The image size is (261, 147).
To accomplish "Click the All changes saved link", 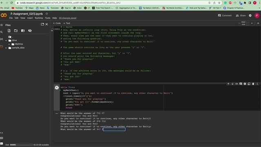I will click(68, 18).
